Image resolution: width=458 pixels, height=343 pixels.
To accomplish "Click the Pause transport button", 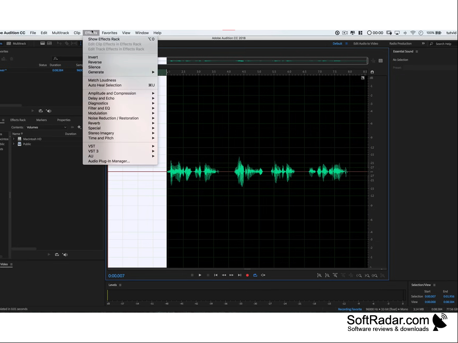I will pos(208,275).
